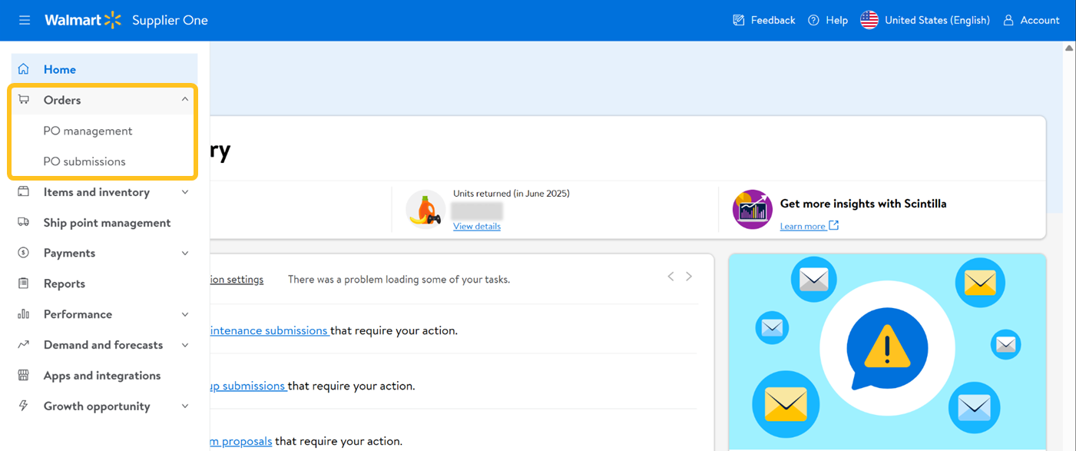Click the Home house icon
The image size is (1076, 451).
click(24, 69)
